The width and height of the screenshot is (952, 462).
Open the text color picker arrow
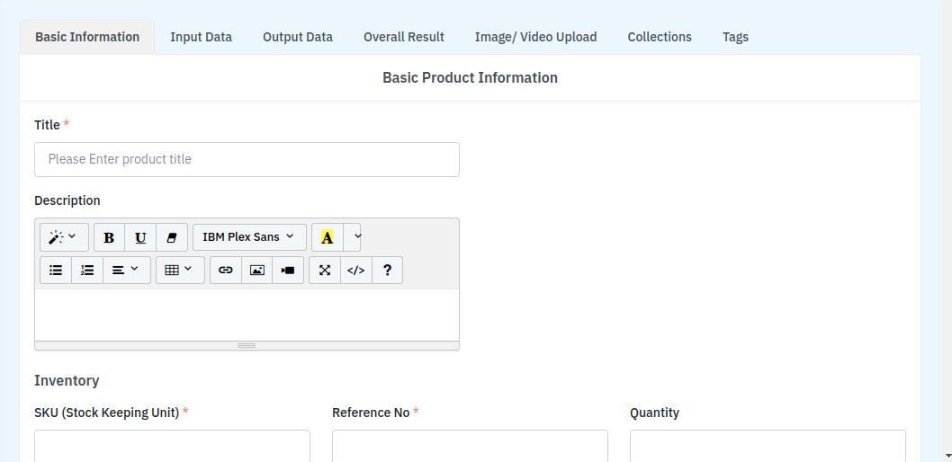tap(356, 237)
